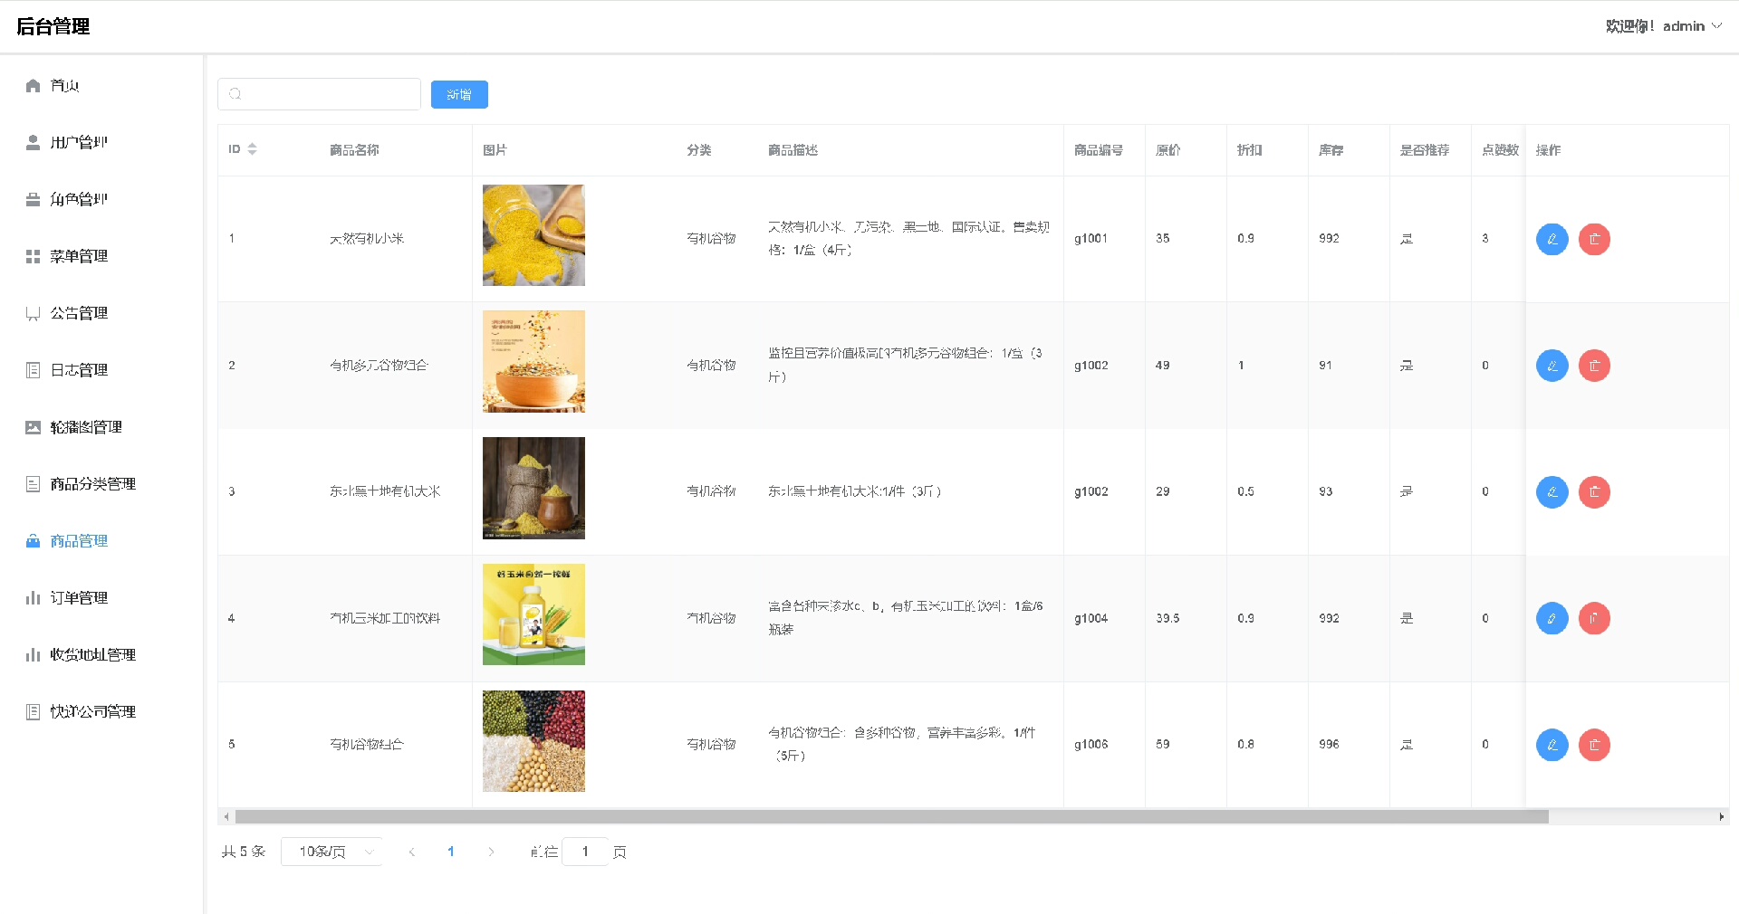Open the 10 per page size dropdown

(331, 852)
